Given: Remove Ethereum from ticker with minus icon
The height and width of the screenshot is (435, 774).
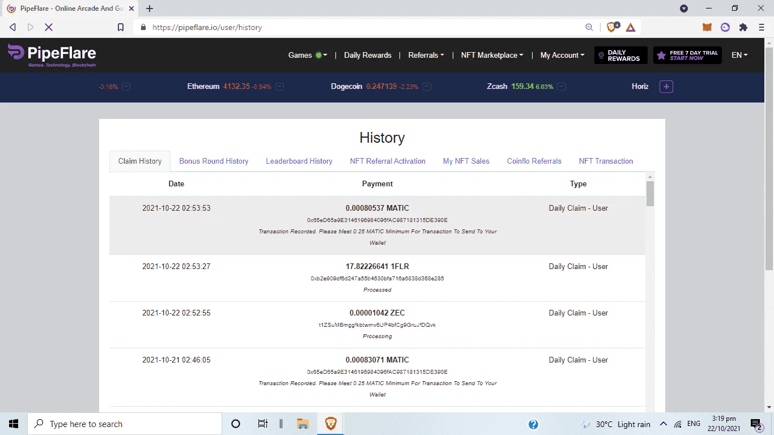Looking at the screenshot, I should pyautogui.click(x=280, y=87).
